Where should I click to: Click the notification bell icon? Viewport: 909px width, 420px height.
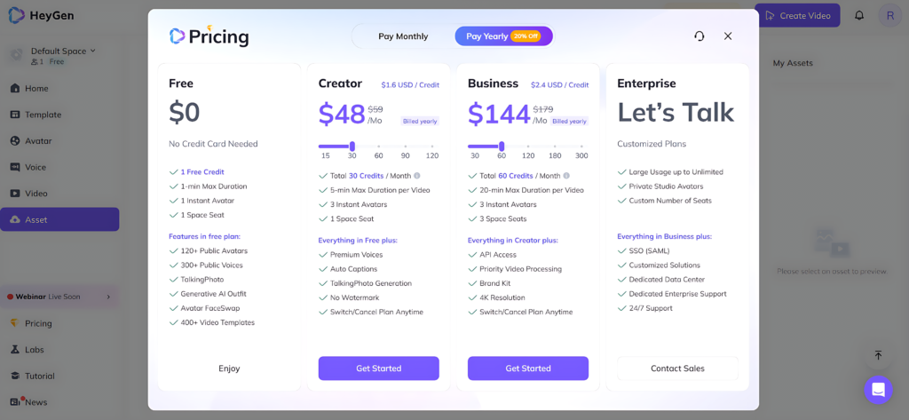coord(859,16)
